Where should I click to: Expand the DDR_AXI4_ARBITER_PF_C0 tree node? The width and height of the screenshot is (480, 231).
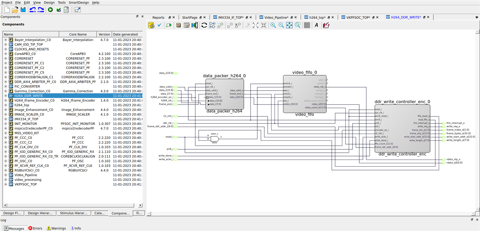(6, 82)
